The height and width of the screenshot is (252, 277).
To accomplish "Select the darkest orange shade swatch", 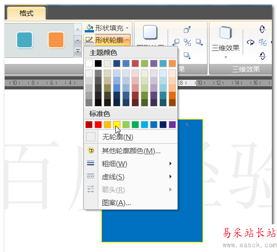I will (172, 103).
